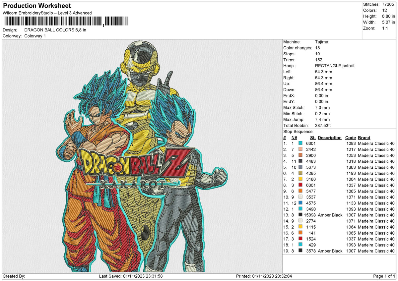The width and height of the screenshot is (398, 281).
Task: Click the off-white swatch beside 3537
Action: point(300,197)
